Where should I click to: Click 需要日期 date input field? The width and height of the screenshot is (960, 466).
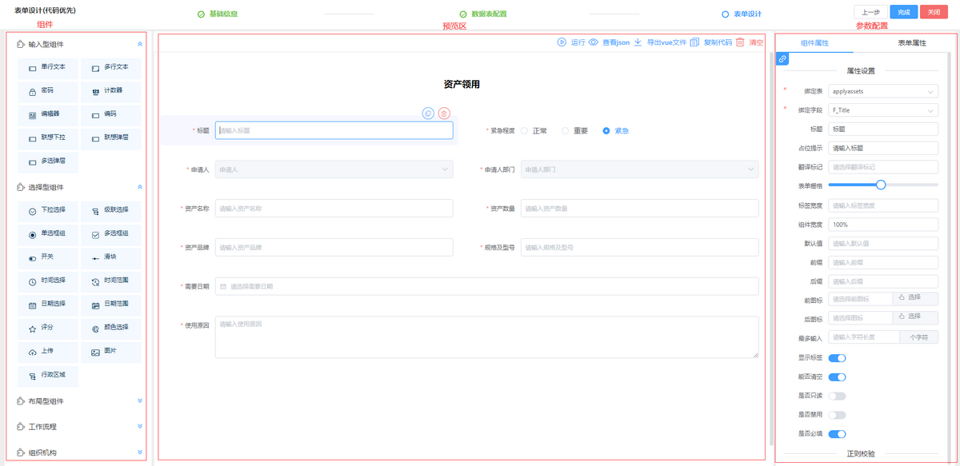(486, 286)
